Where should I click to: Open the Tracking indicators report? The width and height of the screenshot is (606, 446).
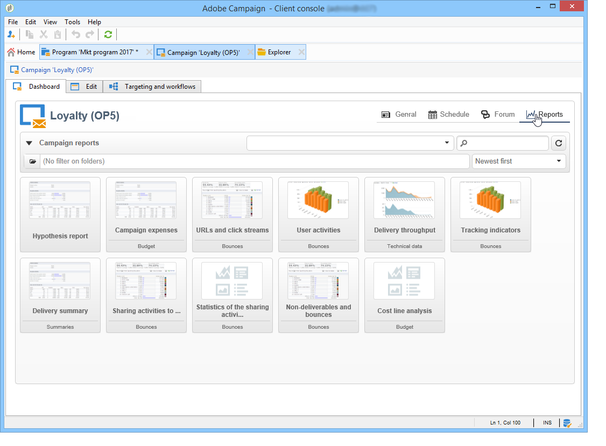(x=491, y=215)
